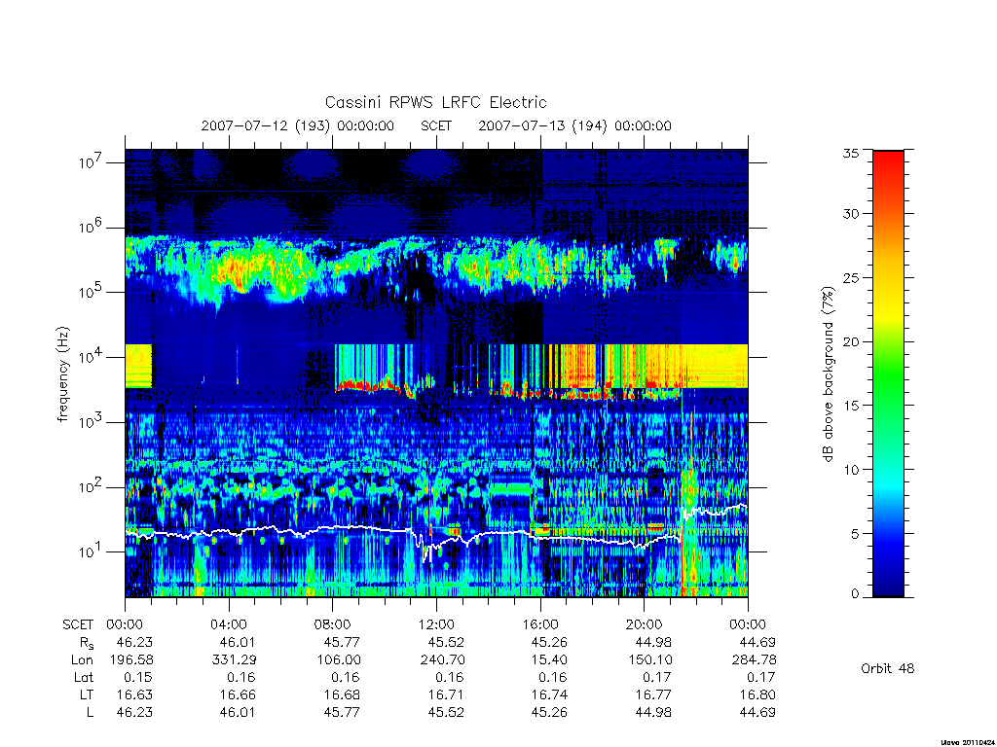Click the Lon value 106.00

pyautogui.click(x=338, y=660)
